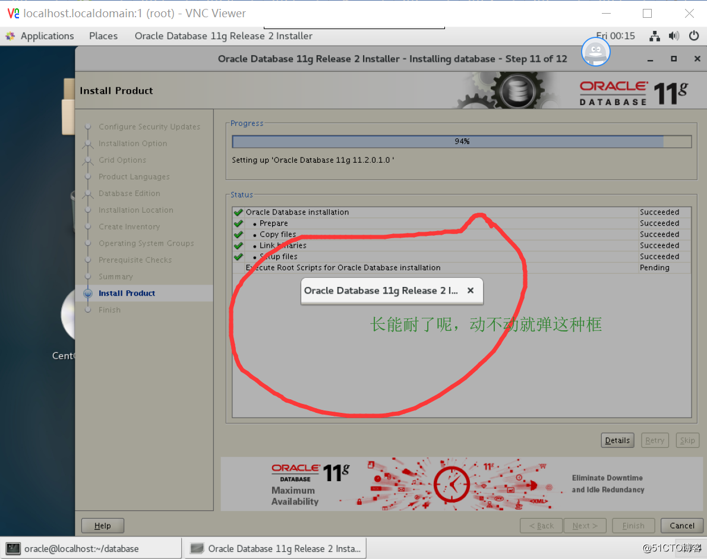Switch to Oracle Database 11g taskbar item

(276, 548)
